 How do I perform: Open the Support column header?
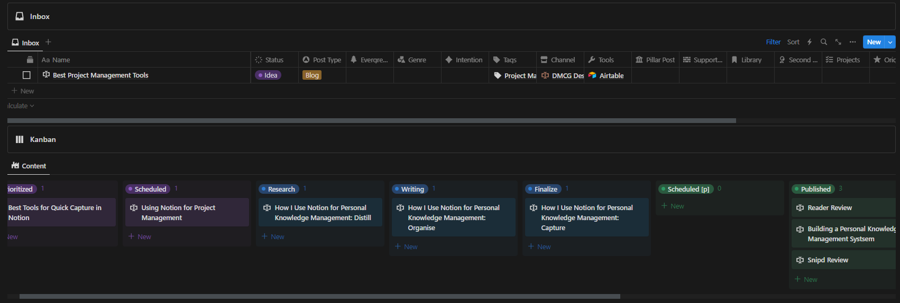pos(703,60)
